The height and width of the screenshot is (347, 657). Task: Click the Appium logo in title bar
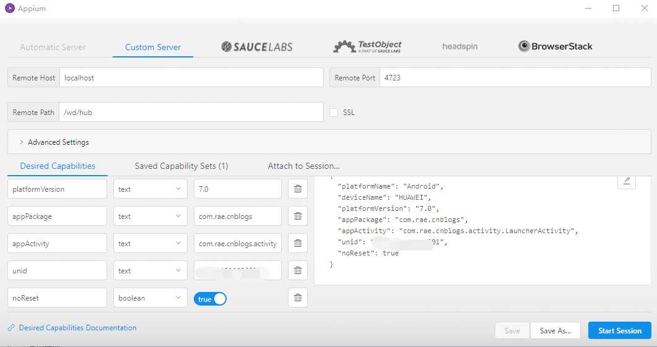pyautogui.click(x=10, y=8)
